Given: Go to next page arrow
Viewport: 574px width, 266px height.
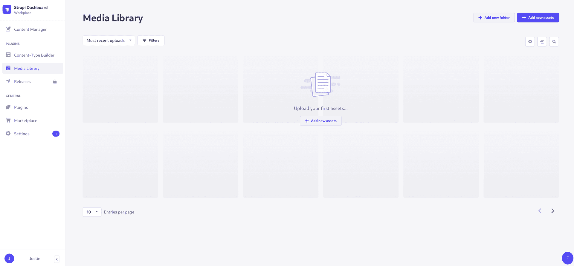Looking at the screenshot, I should [x=552, y=211].
